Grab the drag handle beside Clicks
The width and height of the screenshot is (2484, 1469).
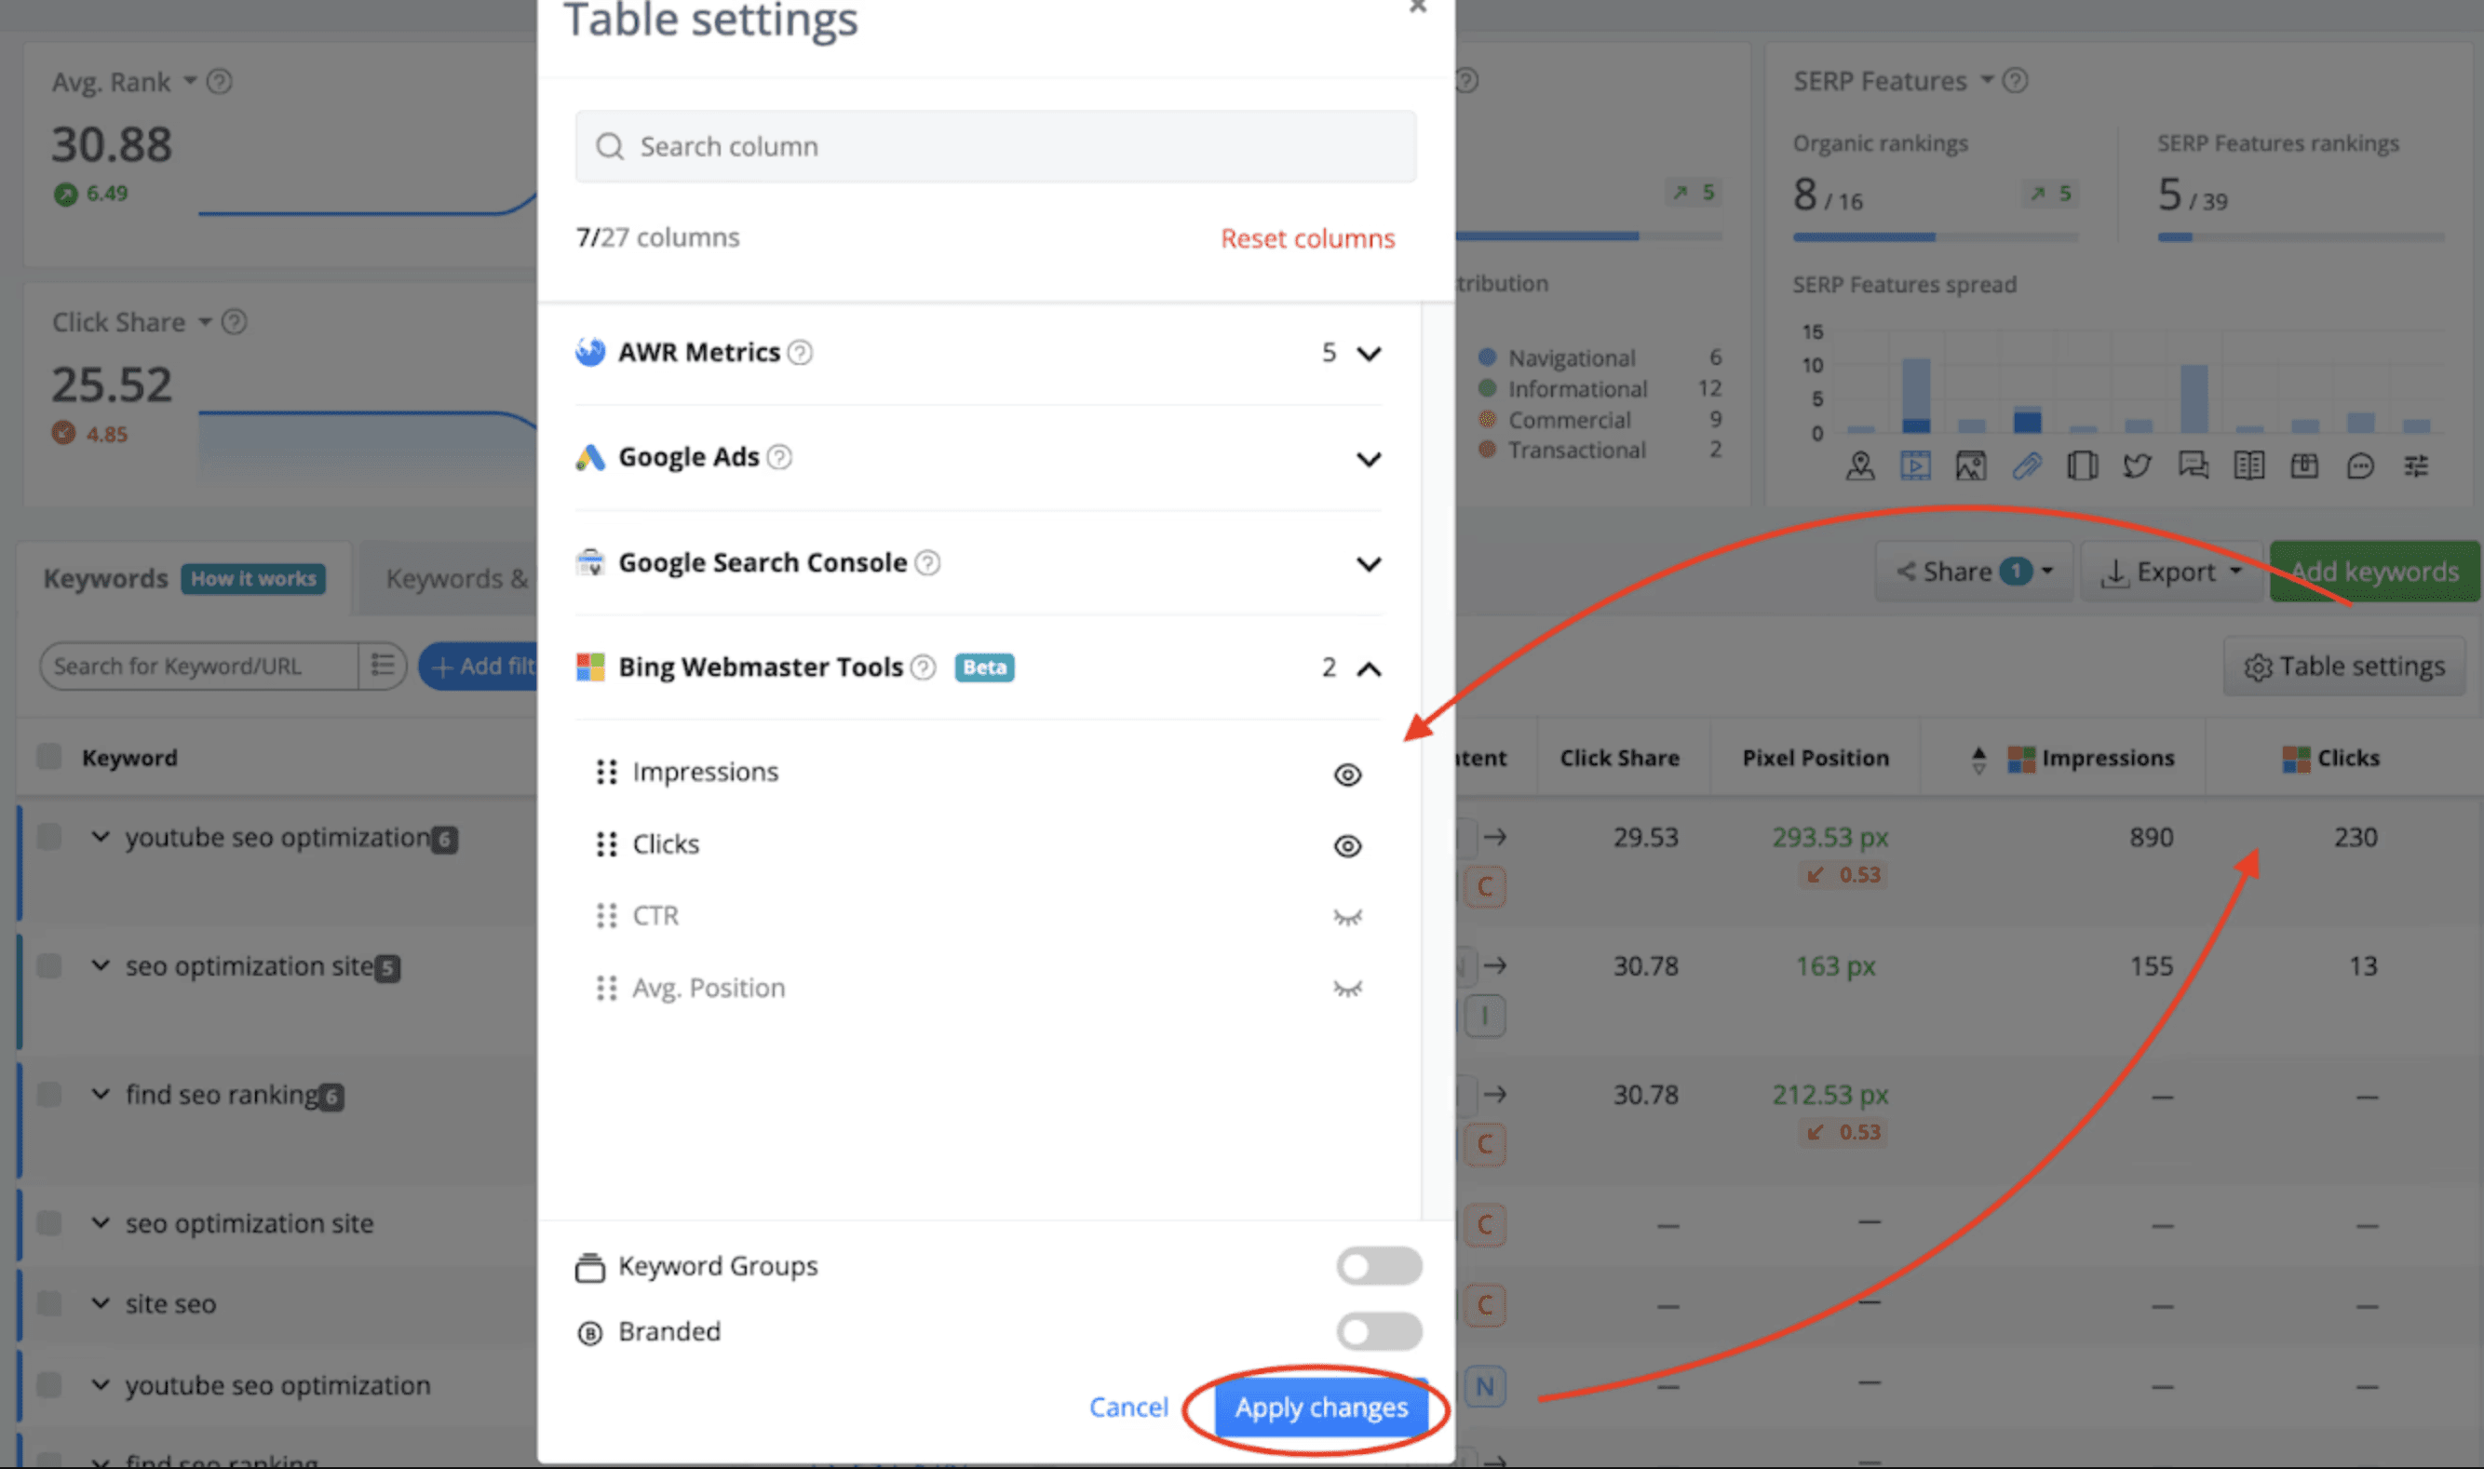(606, 844)
